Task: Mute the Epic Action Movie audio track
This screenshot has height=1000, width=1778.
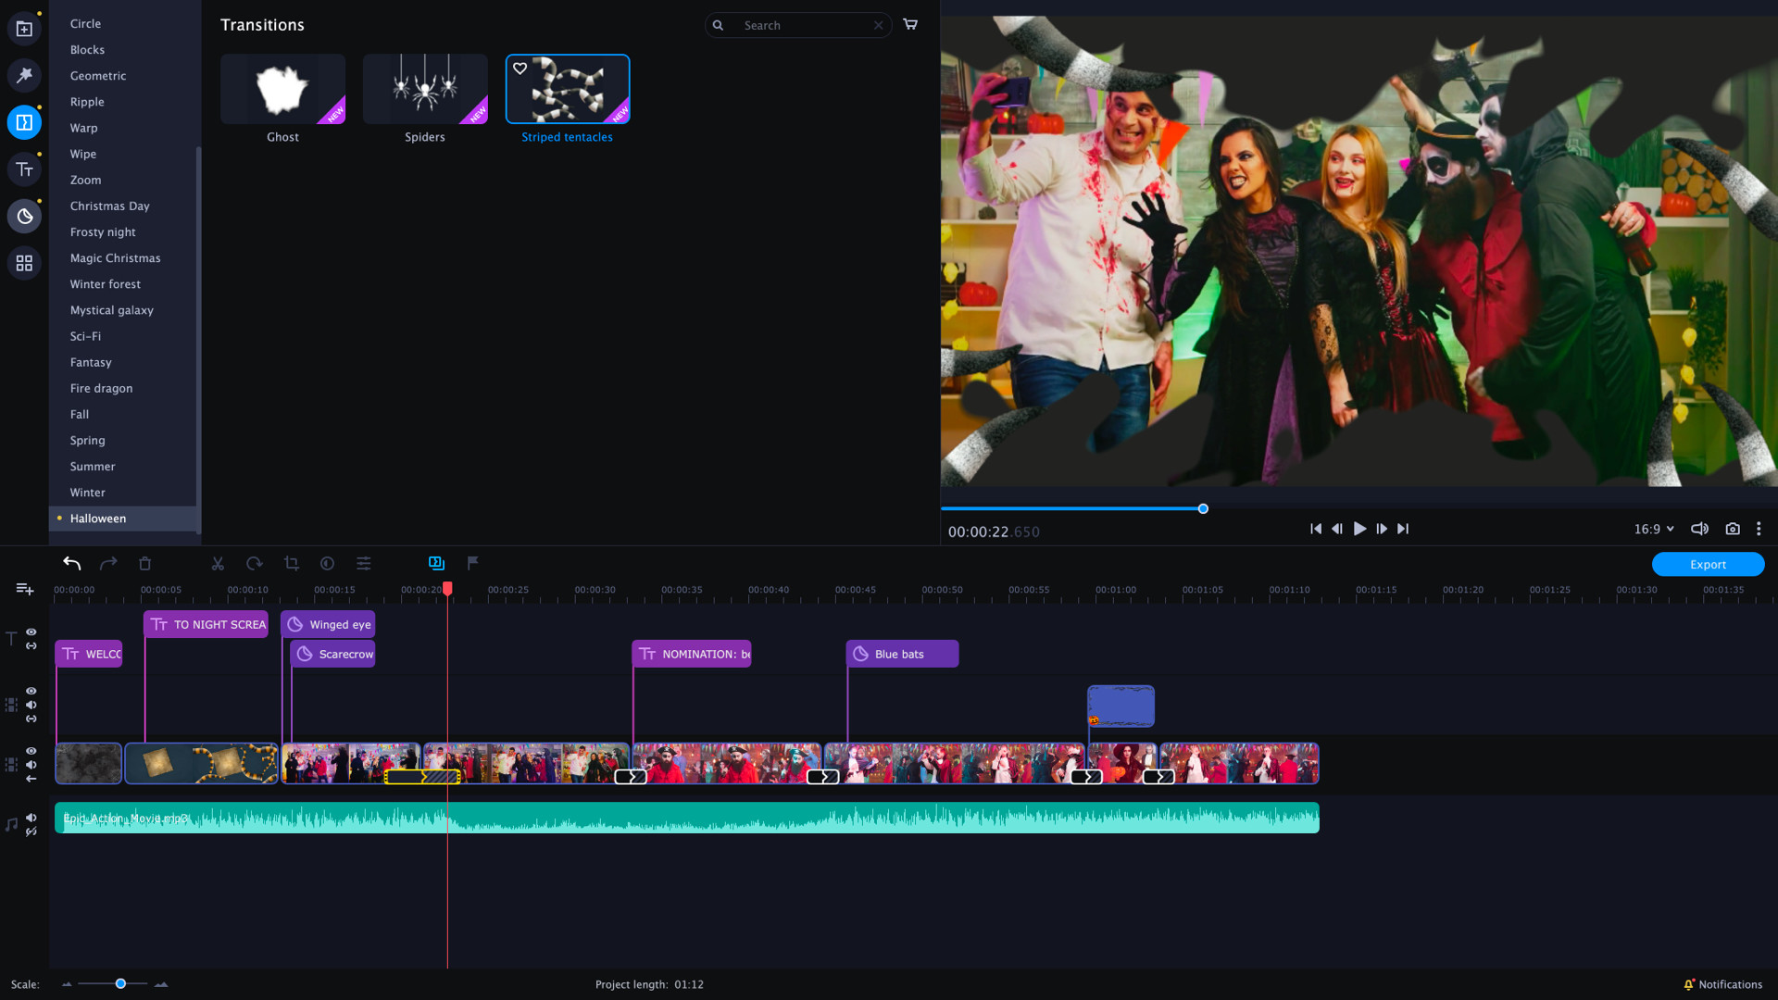Action: (x=31, y=818)
